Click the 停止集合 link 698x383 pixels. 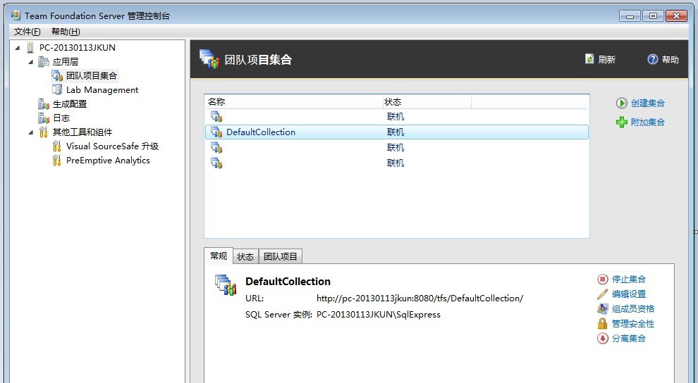[x=629, y=279]
